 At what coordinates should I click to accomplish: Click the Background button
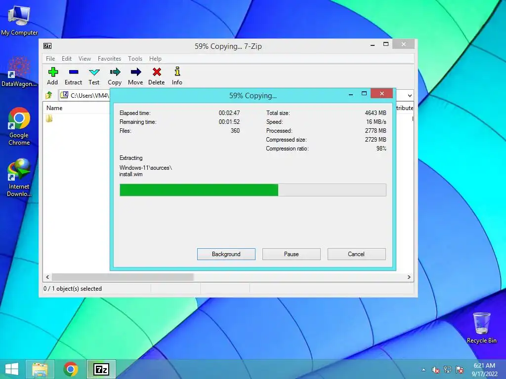click(226, 254)
